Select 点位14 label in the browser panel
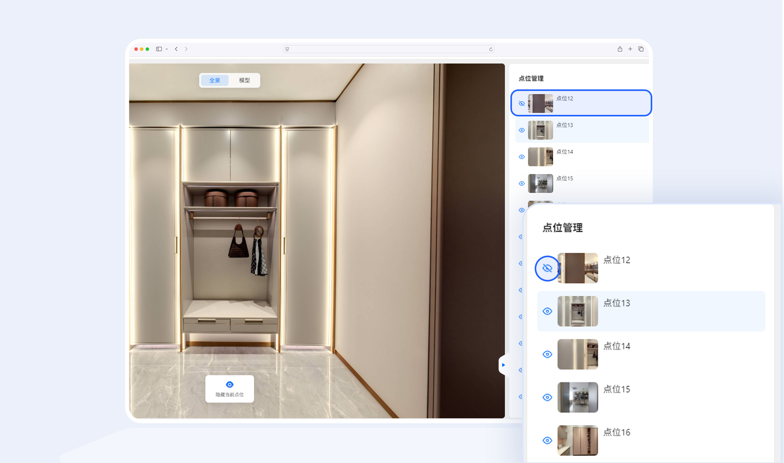 point(565,152)
